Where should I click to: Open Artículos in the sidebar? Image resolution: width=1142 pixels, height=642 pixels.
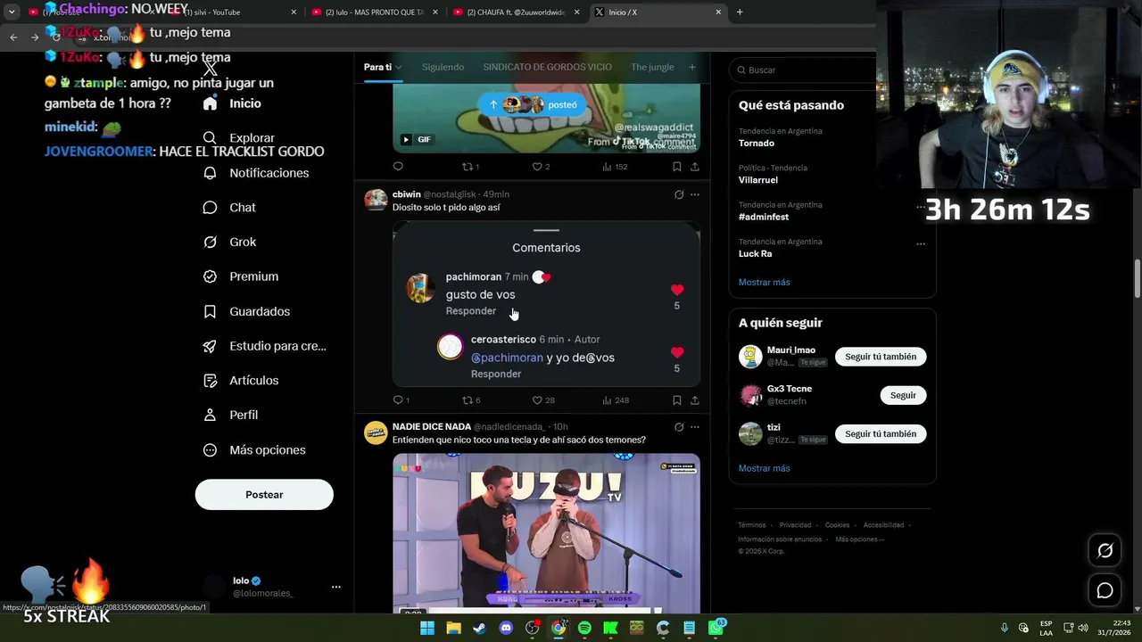point(241,381)
